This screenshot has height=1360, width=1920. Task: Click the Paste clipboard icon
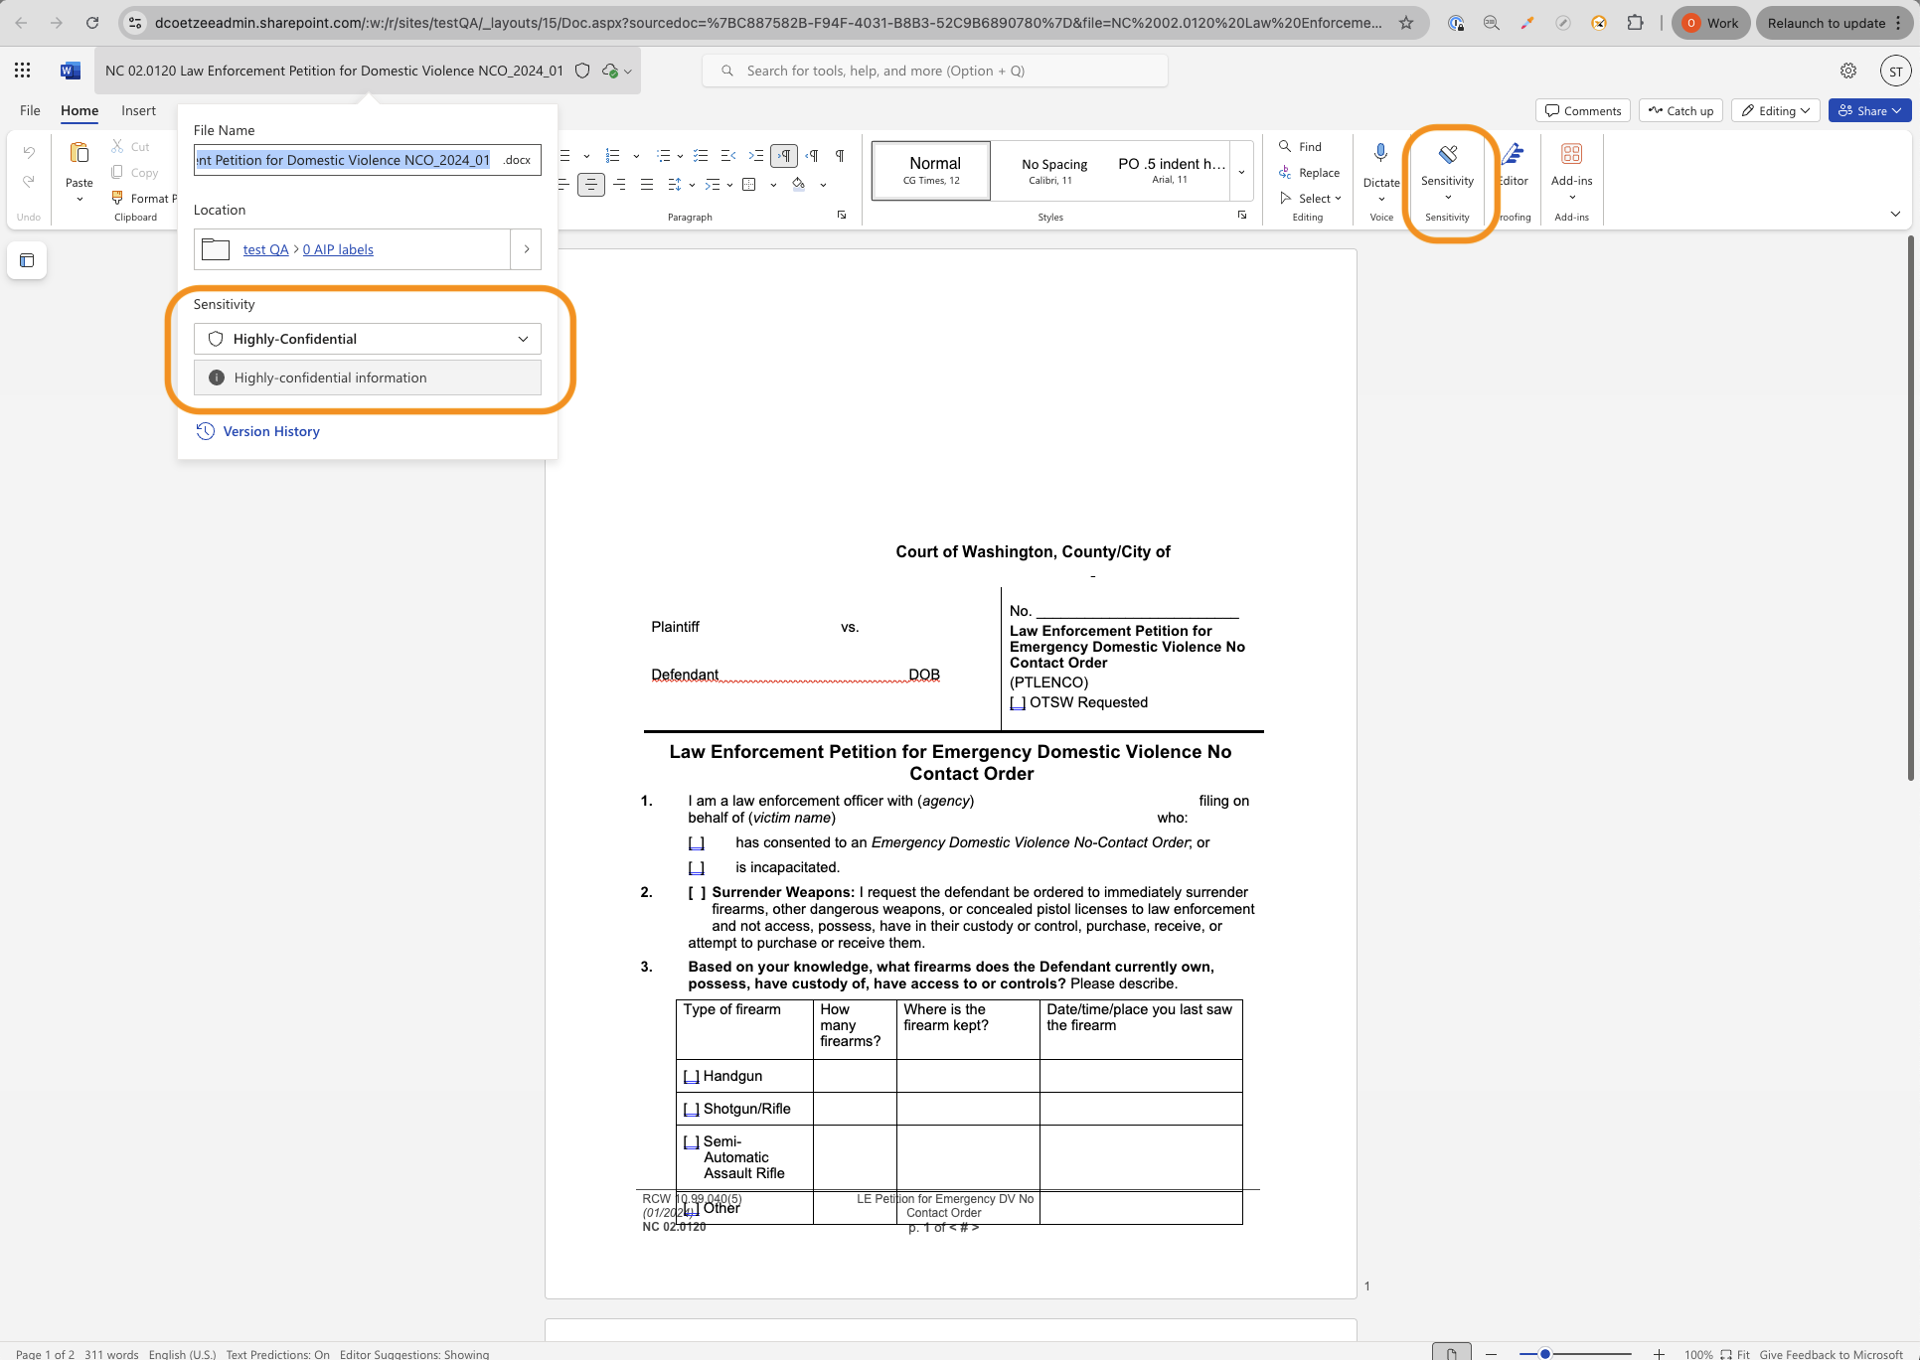[80, 154]
